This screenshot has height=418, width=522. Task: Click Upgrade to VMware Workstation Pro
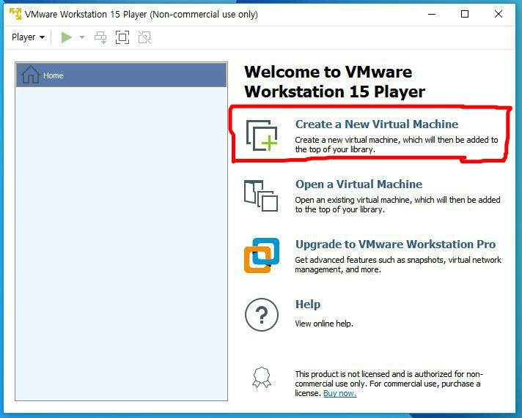pos(395,244)
